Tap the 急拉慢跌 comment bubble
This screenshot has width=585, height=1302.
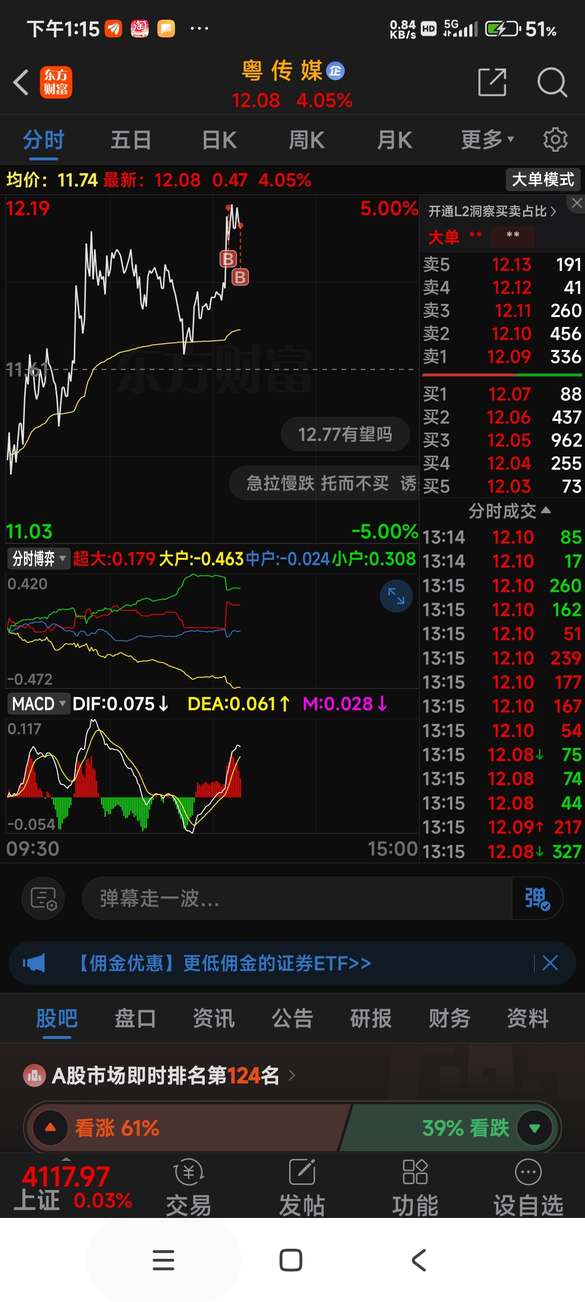click(324, 483)
